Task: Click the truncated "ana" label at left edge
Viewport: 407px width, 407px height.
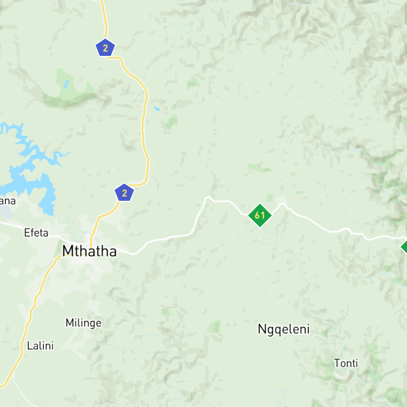Action: coord(8,201)
